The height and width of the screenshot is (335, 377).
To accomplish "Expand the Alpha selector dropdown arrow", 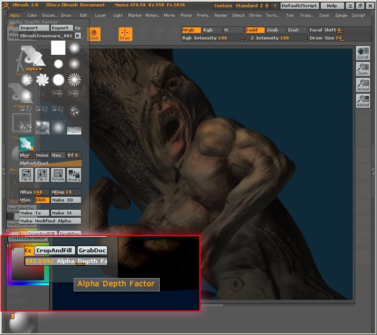I will (40, 69).
